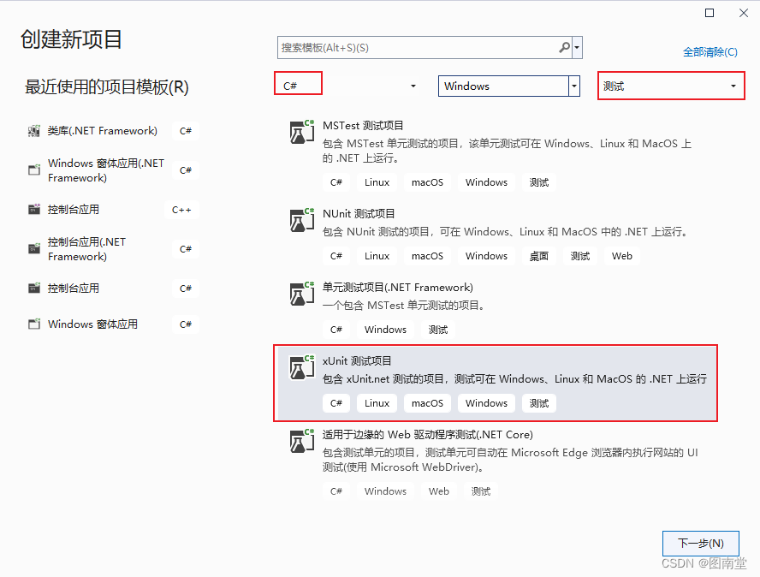Open the search box dropdown arrow
The height and width of the screenshot is (577, 760).
pyautogui.click(x=576, y=46)
